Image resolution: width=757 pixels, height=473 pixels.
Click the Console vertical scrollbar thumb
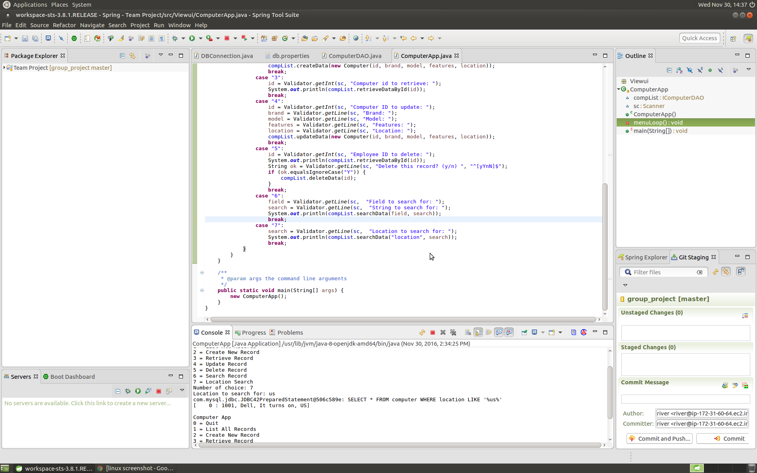[610, 392]
